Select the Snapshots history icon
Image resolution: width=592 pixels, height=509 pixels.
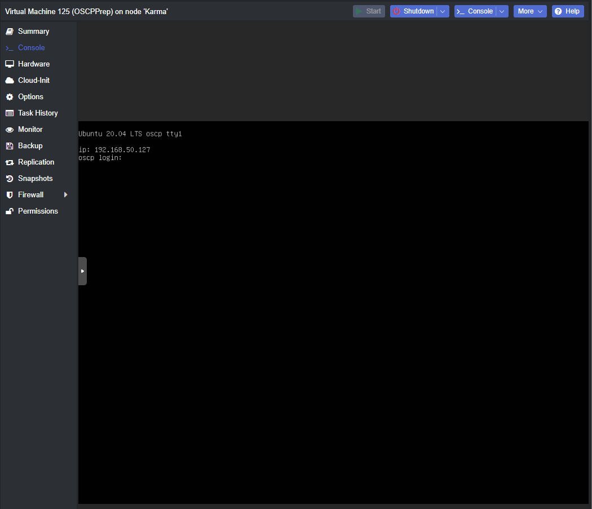pyautogui.click(x=10, y=179)
